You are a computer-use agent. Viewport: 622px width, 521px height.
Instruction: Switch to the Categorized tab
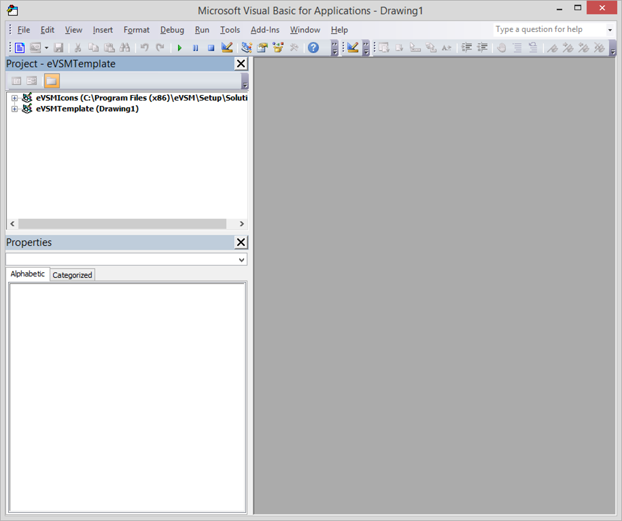tap(72, 275)
